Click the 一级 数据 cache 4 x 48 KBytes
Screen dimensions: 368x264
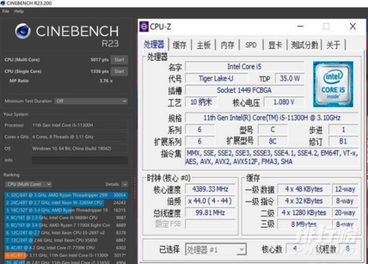coord(304,189)
